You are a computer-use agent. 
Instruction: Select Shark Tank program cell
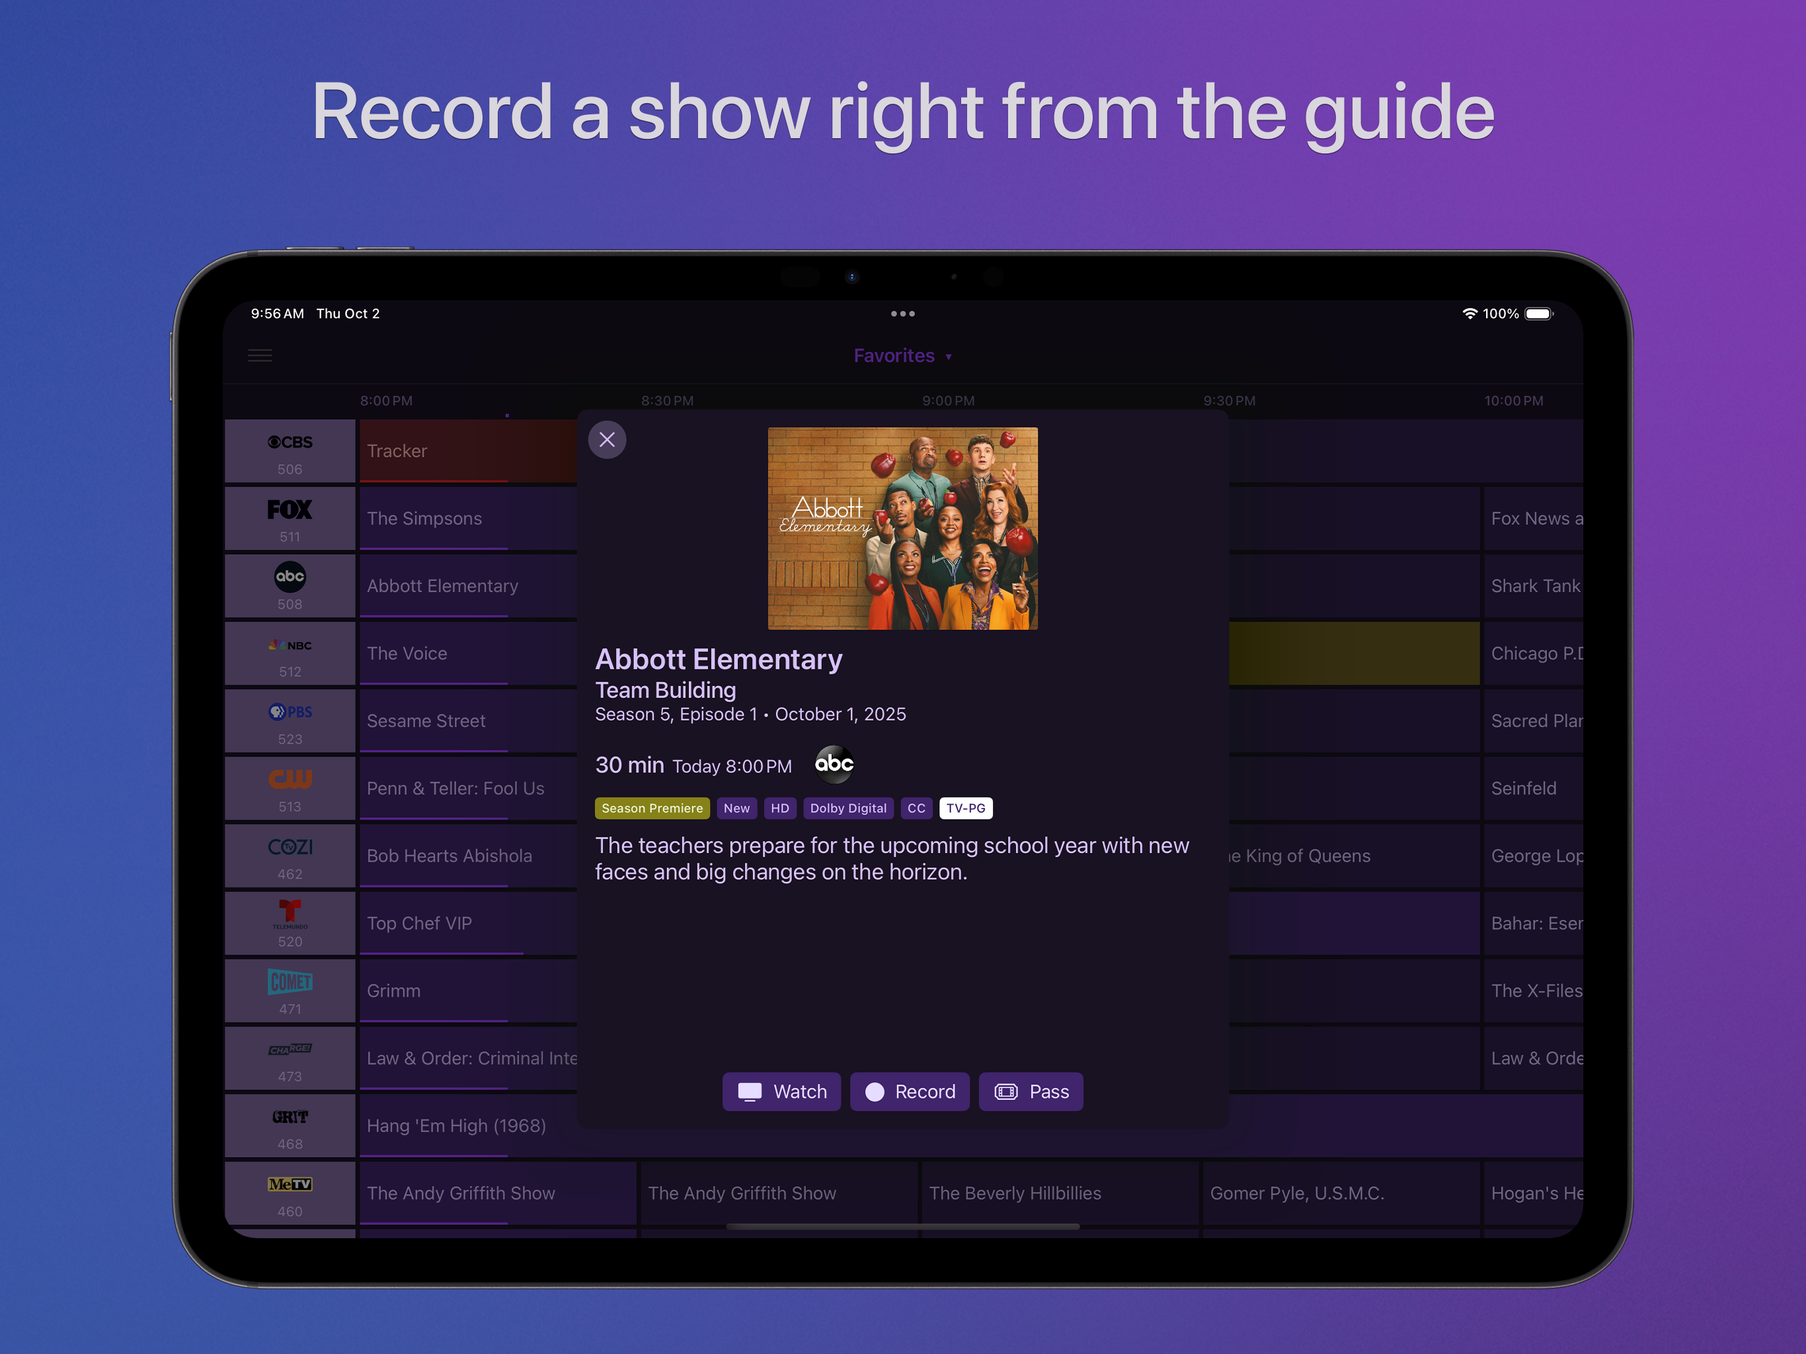coord(1533,586)
